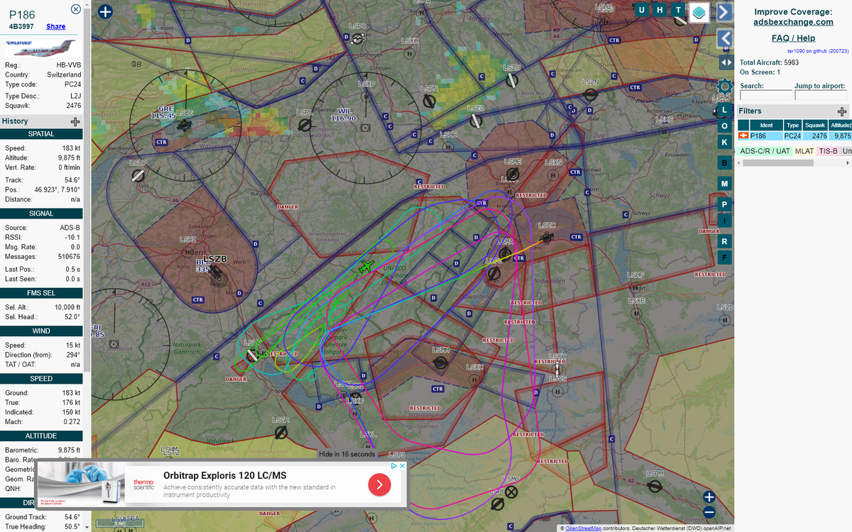This screenshot has height=532, width=852.
Task: Toggle persistence using the P button
Action: click(x=723, y=204)
